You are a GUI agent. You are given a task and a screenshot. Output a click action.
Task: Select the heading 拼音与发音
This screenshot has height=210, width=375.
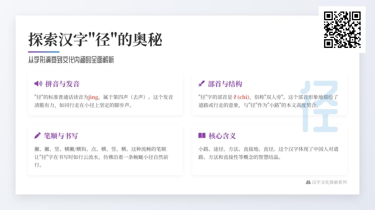click(x=62, y=84)
